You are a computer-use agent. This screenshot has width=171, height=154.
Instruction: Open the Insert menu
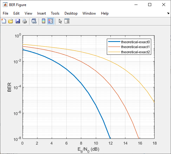41,13
